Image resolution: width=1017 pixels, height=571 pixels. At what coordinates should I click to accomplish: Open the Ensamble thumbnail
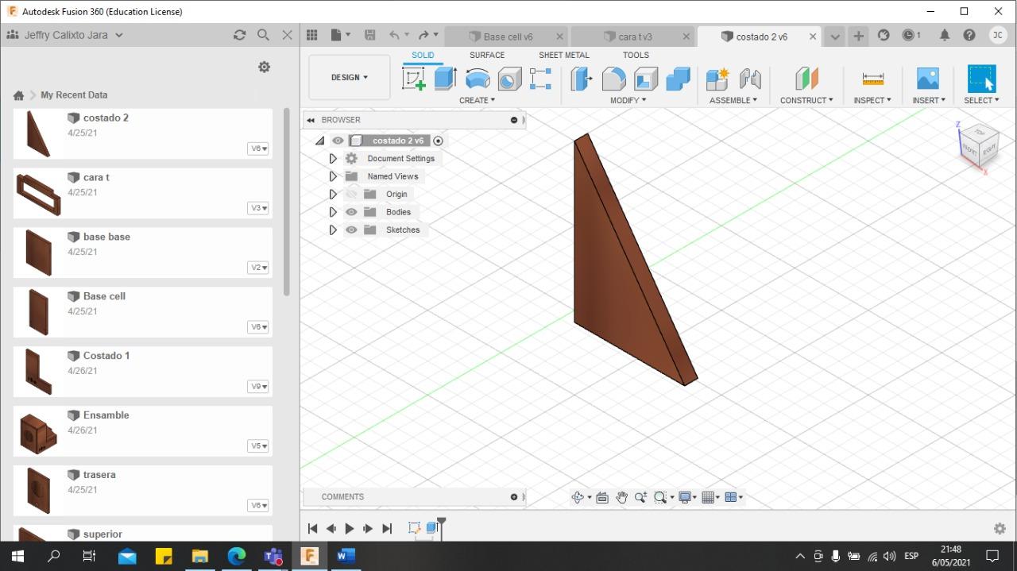(x=37, y=433)
